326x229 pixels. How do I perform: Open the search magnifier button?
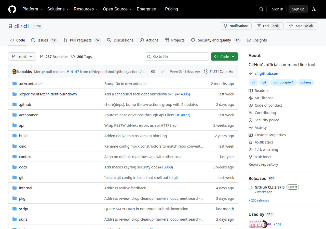261,9
